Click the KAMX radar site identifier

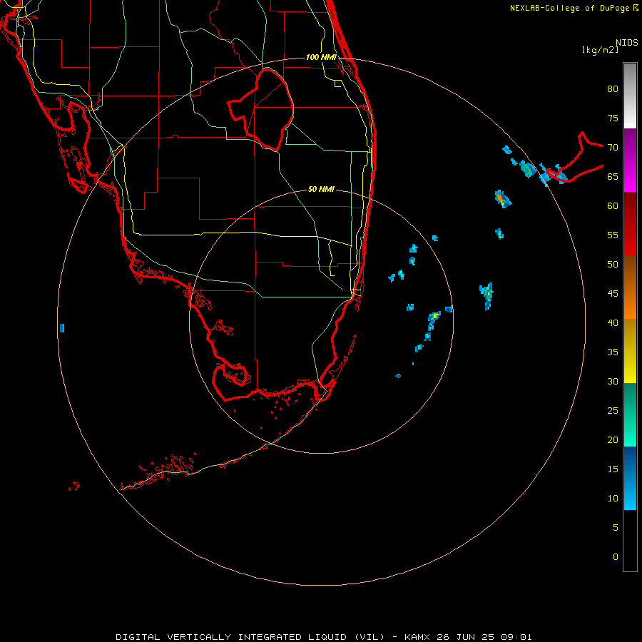click(x=417, y=637)
